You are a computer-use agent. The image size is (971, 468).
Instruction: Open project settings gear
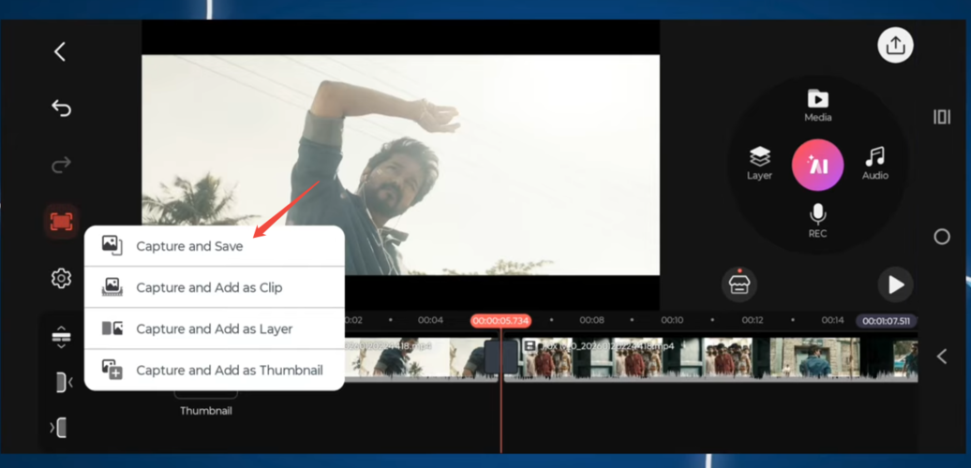tap(61, 278)
